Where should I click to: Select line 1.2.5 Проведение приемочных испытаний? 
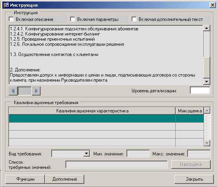coord(52,39)
